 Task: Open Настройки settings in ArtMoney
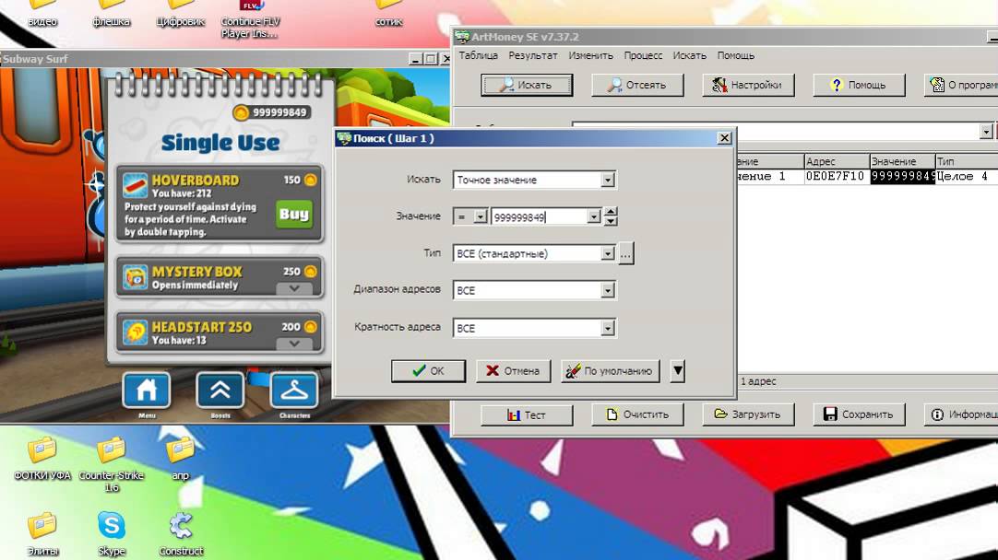click(748, 85)
